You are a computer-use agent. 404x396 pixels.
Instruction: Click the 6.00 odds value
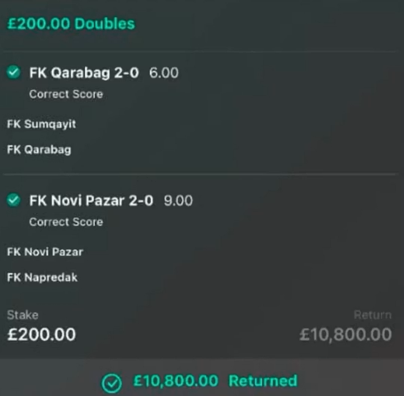tap(164, 73)
